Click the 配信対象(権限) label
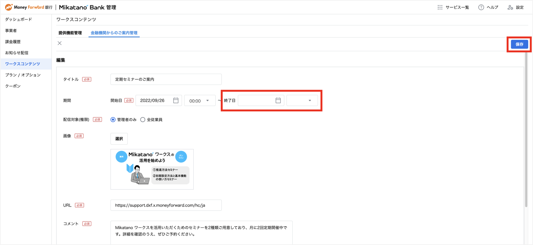 tap(76, 120)
